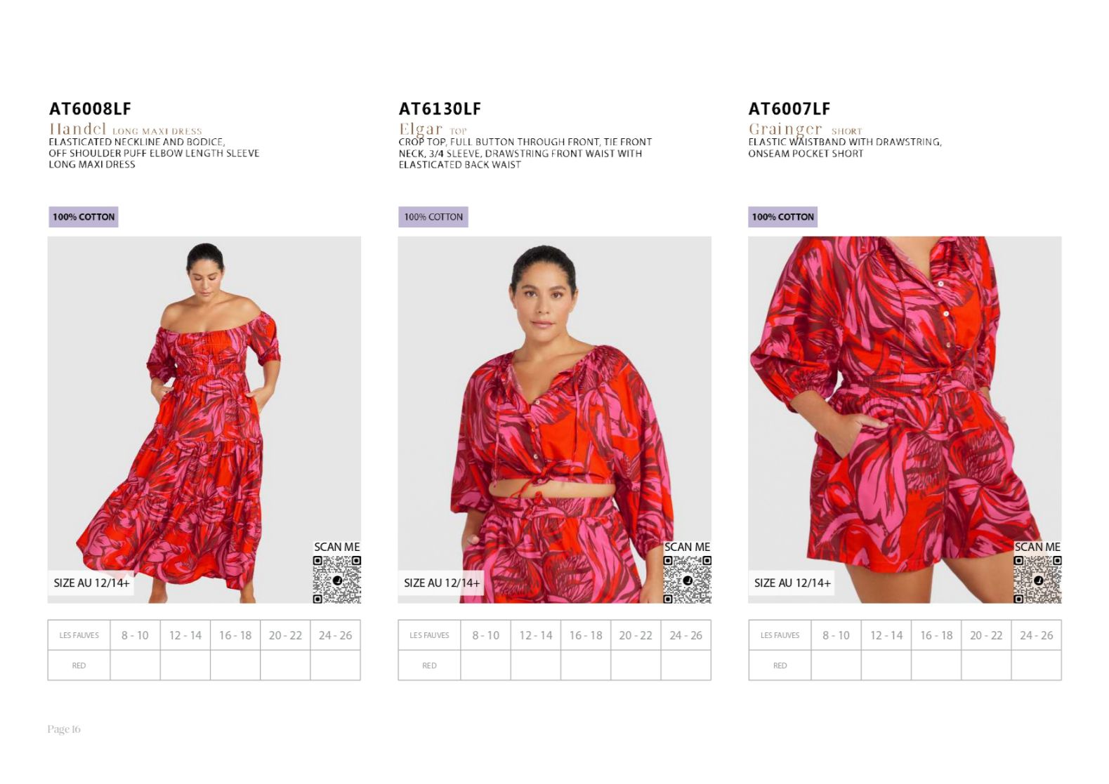Viewport: 1109px width, 784px height.
Task: Click RED 8 - 10 cell in Handel table
Action: click(x=135, y=665)
